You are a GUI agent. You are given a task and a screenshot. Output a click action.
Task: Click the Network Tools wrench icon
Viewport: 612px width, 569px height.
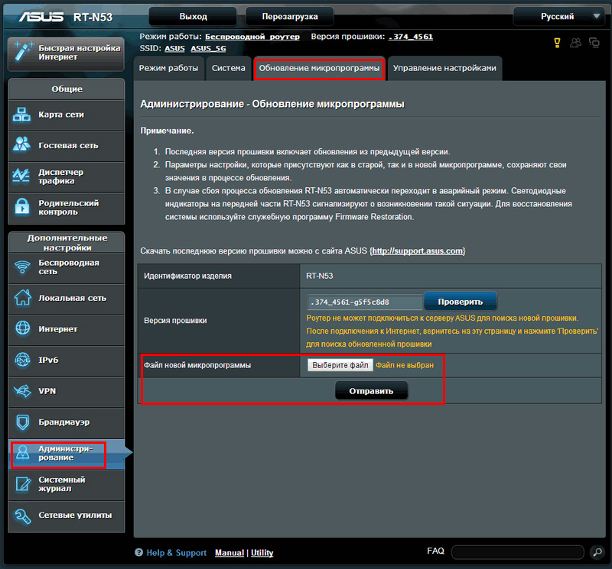[23, 516]
